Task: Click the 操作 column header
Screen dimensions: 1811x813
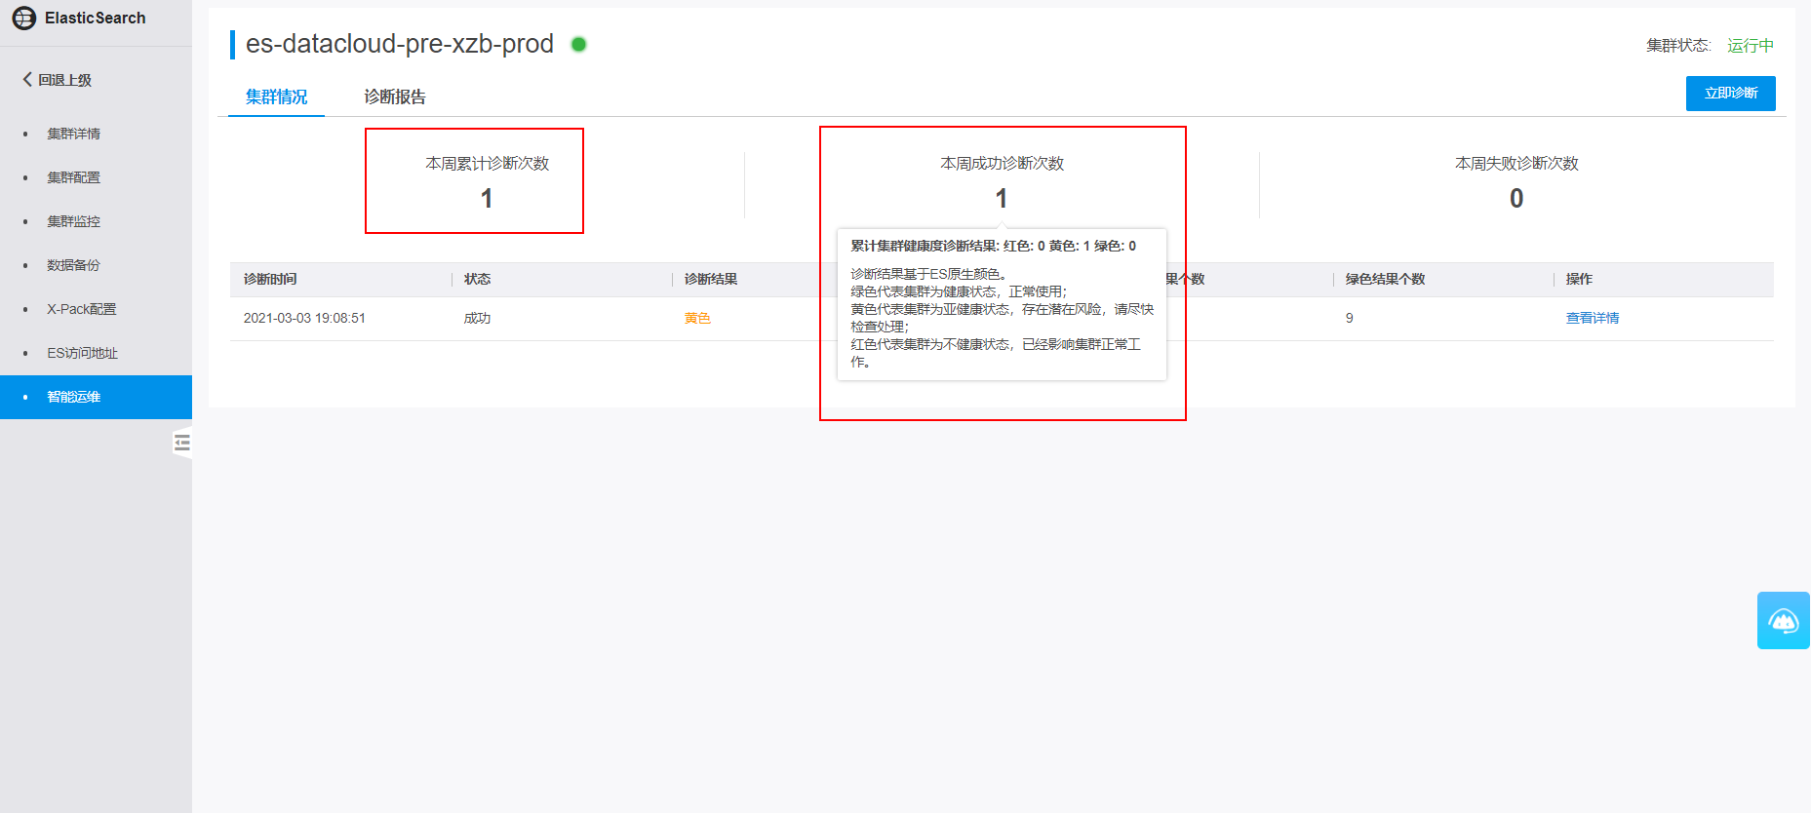Action: point(1579,279)
